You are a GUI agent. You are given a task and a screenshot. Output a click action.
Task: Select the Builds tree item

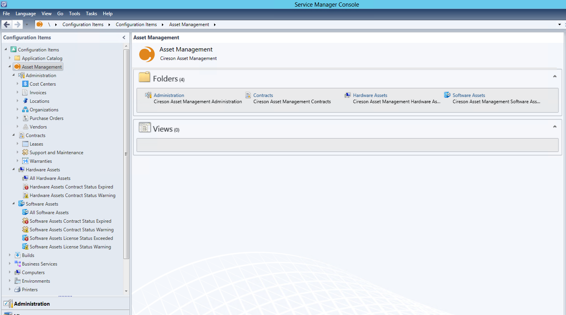click(28, 255)
